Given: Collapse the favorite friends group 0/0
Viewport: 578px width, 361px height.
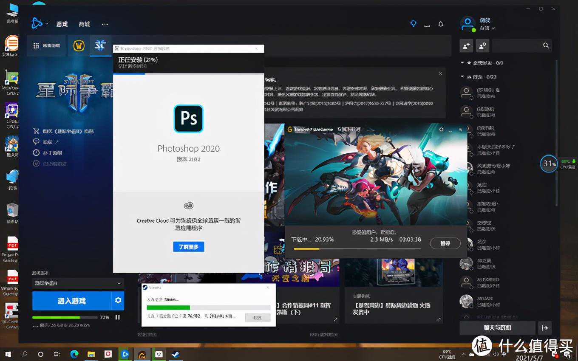Looking at the screenshot, I should point(462,63).
